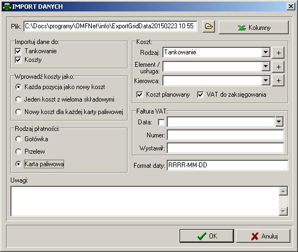298x252 pixels.
Task: Add new Element / usługa with plus button
Action: 278,67
